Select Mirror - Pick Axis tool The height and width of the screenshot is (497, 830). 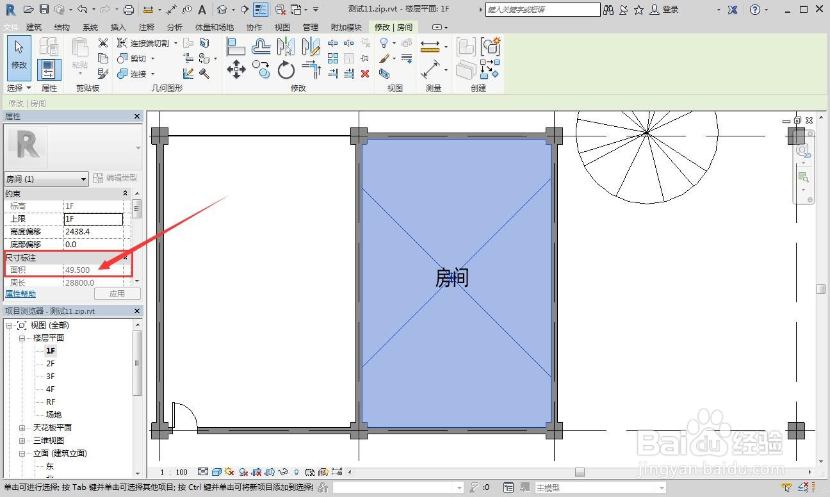point(286,47)
